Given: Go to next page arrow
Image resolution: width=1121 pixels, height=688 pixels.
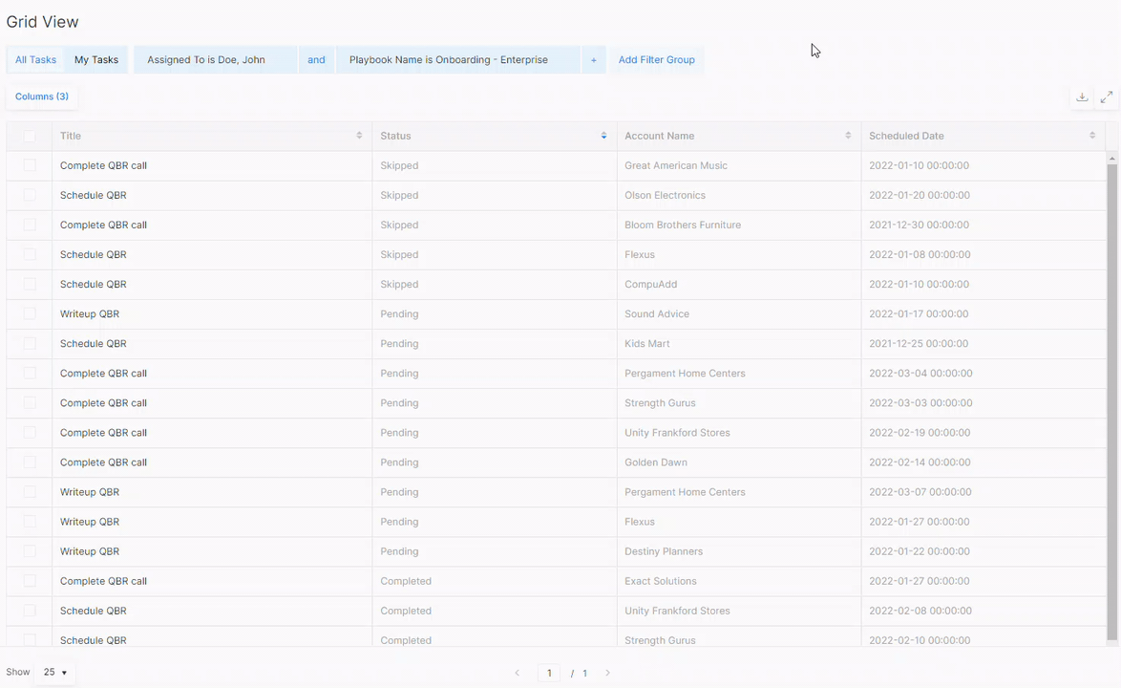Looking at the screenshot, I should [607, 673].
